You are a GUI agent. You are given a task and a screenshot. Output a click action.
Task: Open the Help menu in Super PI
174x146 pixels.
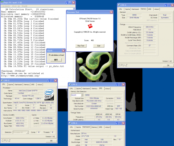click(24, 6)
